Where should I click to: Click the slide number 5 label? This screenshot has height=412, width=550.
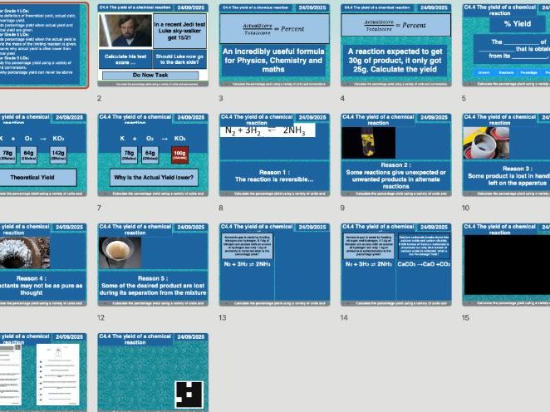pos(464,99)
